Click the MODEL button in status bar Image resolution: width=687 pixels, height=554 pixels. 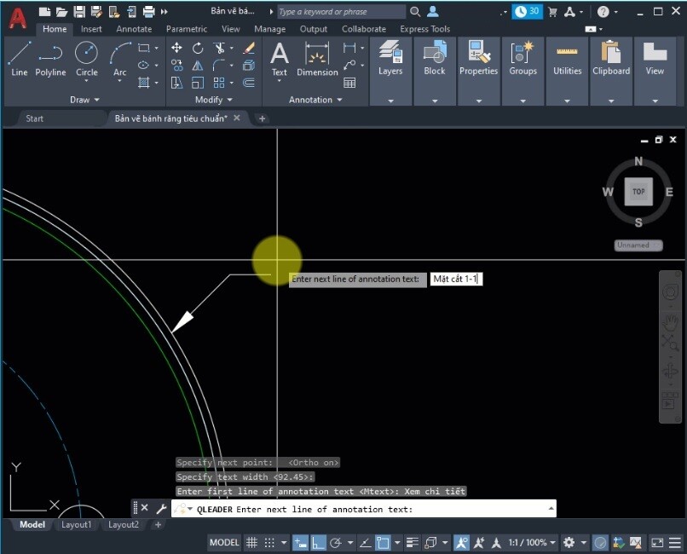(223, 542)
